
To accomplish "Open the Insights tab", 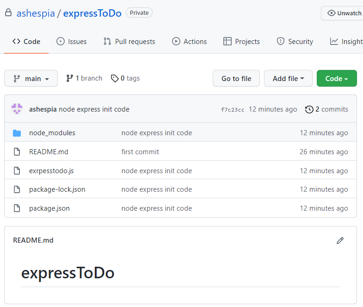I will click(x=346, y=42).
